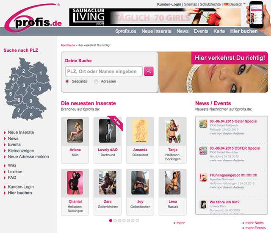
Task: Click the Sitemap link
Action: (x=191, y=4)
